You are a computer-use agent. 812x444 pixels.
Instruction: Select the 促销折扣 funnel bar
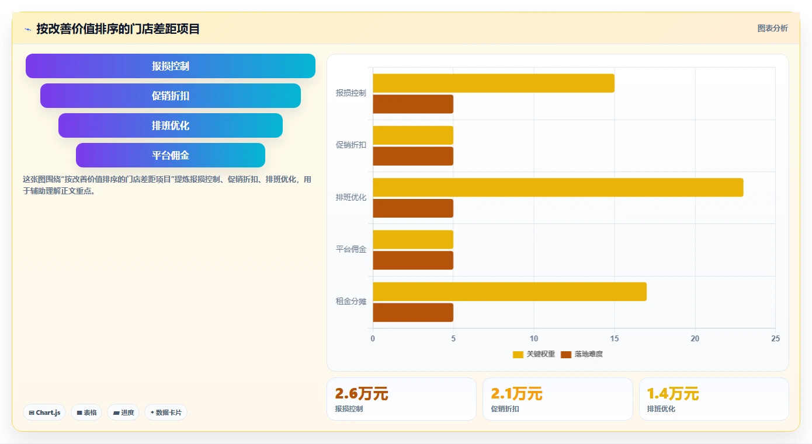click(x=171, y=96)
